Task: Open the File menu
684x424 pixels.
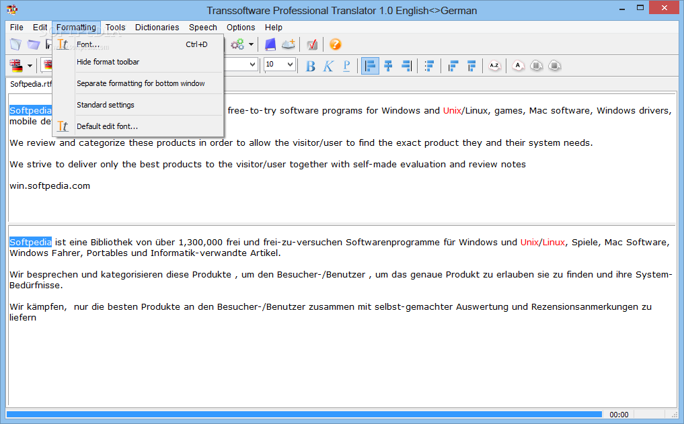Action: pyautogui.click(x=17, y=27)
